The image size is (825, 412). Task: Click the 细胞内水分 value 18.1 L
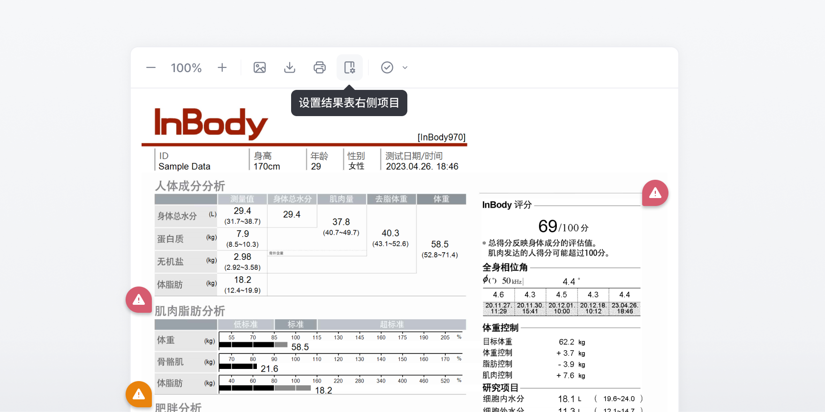pos(570,399)
